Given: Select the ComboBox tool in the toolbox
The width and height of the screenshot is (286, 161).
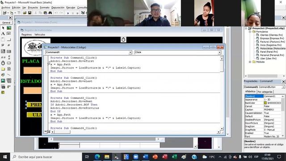Looking at the screenshot, I should [3, 51].
